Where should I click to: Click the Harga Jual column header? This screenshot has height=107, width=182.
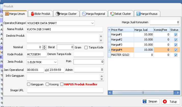click(144, 30)
